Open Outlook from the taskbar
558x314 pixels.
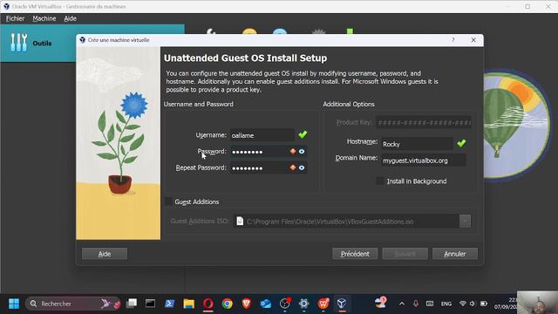(x=265, y=304)
